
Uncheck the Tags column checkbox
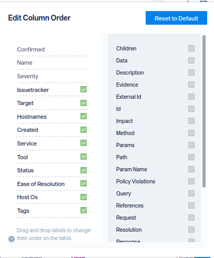(84, 210)
